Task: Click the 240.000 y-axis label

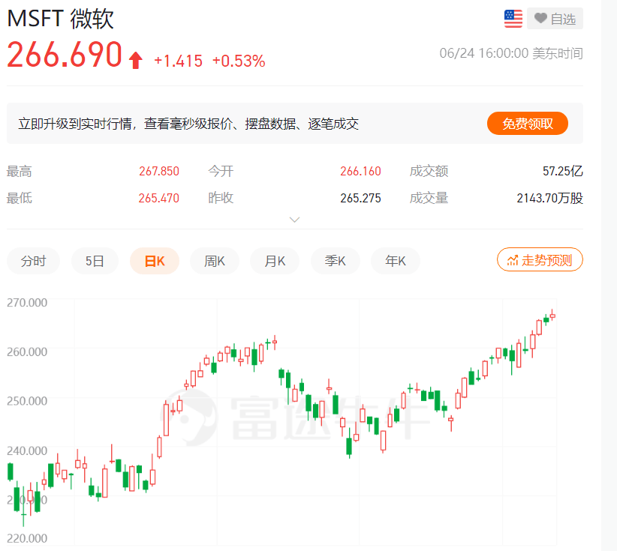Action: click(27, 451)
